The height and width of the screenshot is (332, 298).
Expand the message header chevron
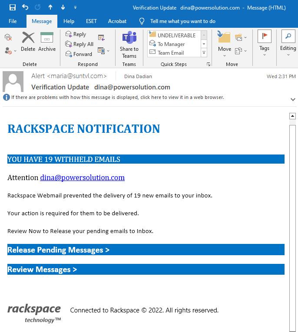[293, 99]
